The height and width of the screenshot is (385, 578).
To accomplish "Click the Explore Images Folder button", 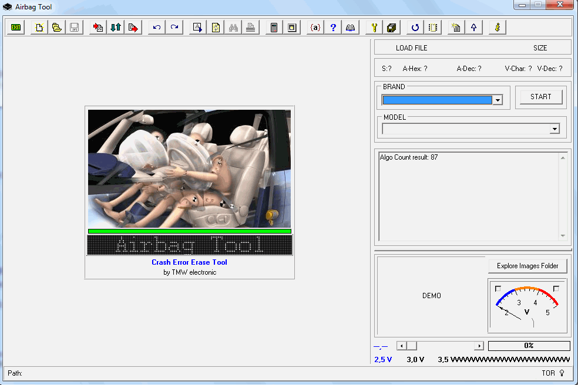I will (x=527, y=266).
